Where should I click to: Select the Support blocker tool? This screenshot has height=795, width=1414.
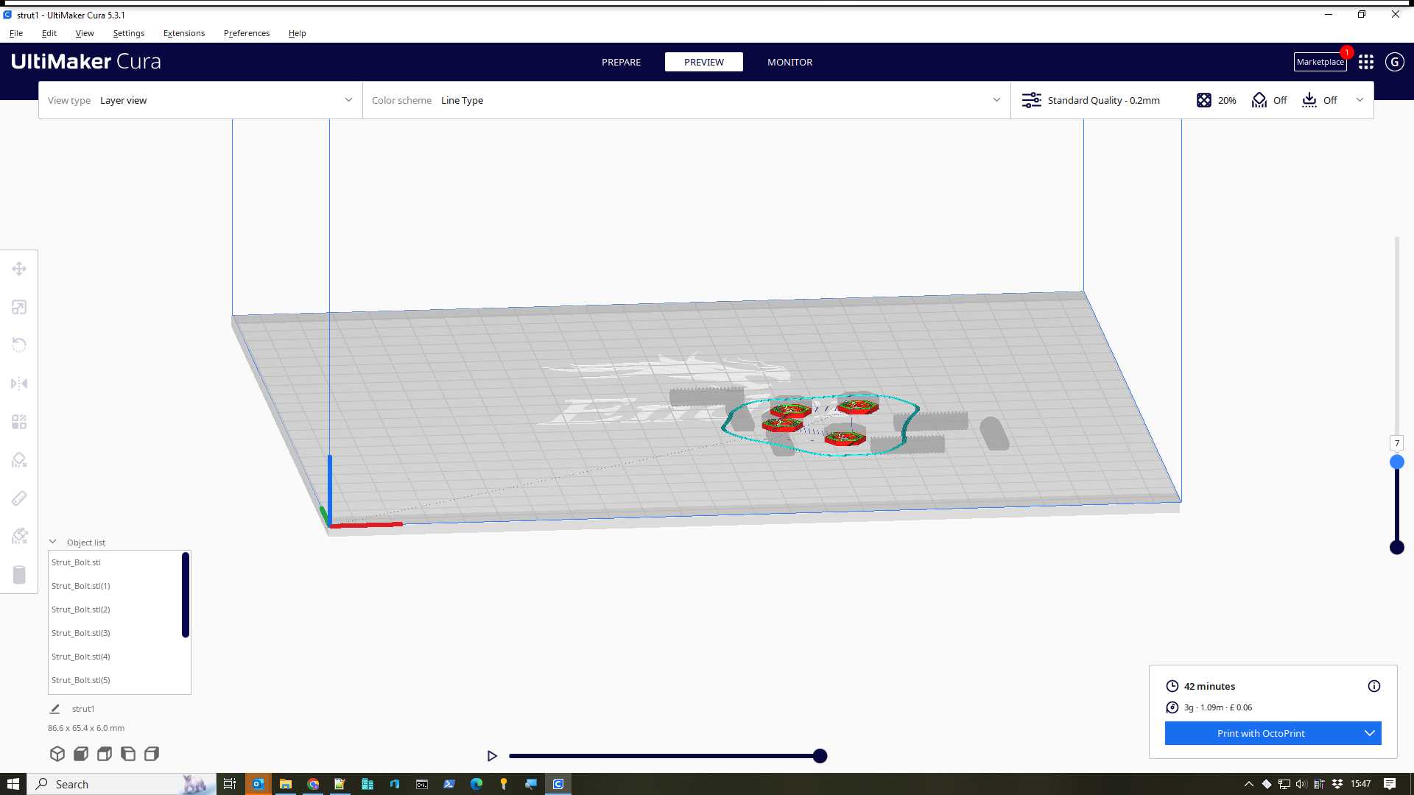click(x=18, y=459)
